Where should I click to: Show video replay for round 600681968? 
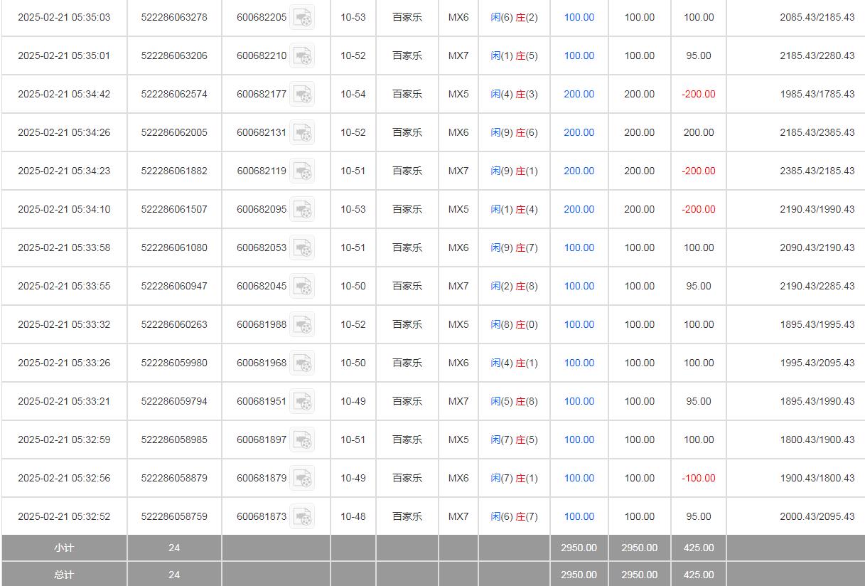[302, 363]
